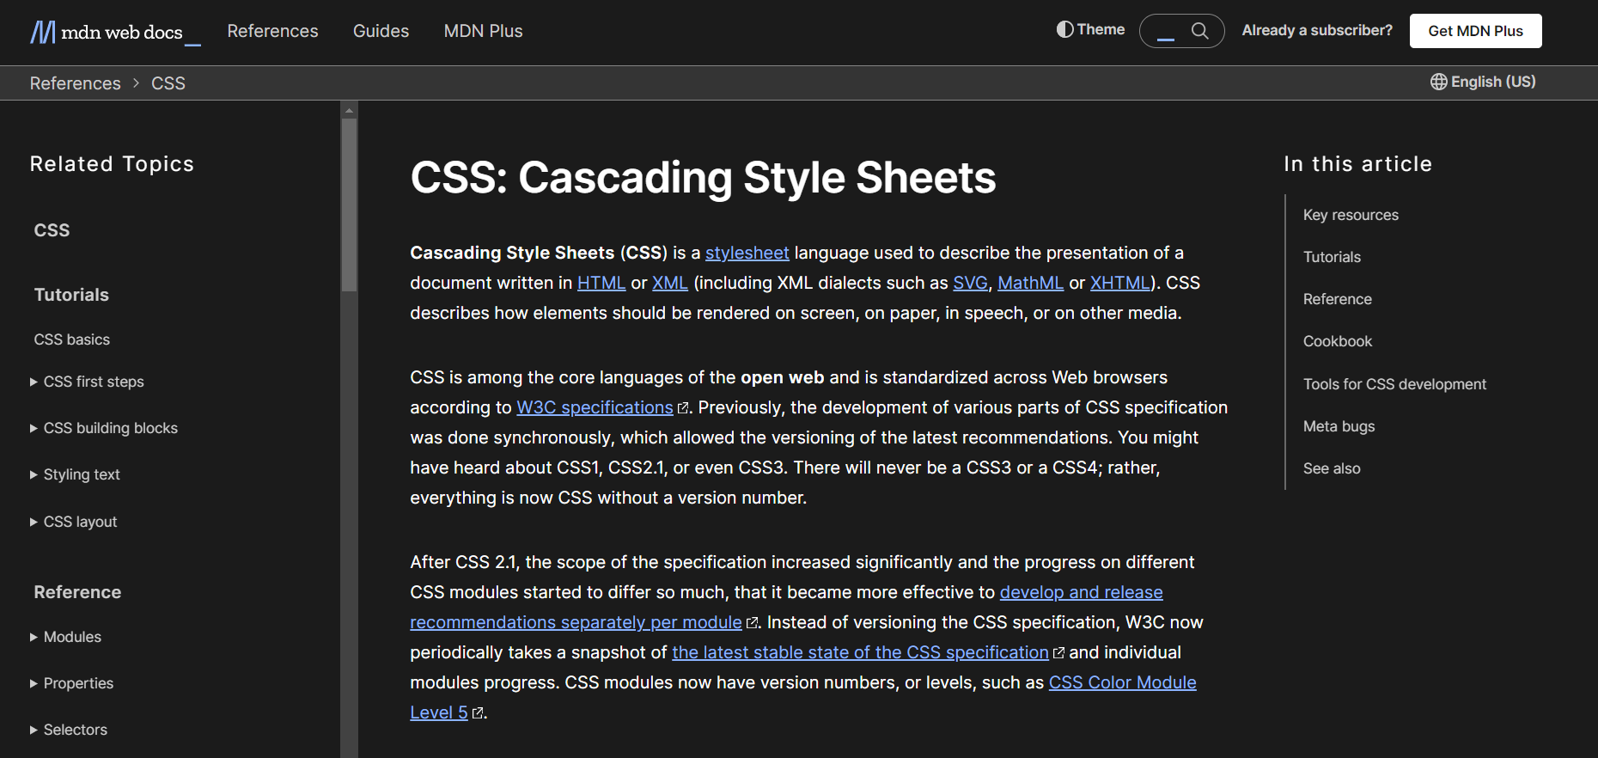Open CSS Color Module Level 5 link
The image size is (1598, 758).
[1122, 682]
